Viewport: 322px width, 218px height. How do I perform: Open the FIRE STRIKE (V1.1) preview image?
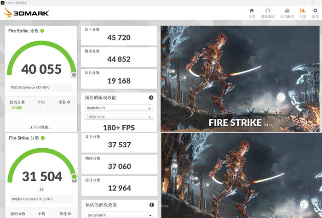click(240, 78)
